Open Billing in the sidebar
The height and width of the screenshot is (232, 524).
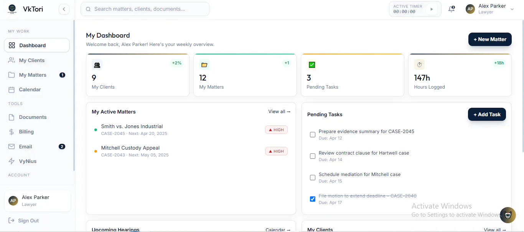(37, 132)
